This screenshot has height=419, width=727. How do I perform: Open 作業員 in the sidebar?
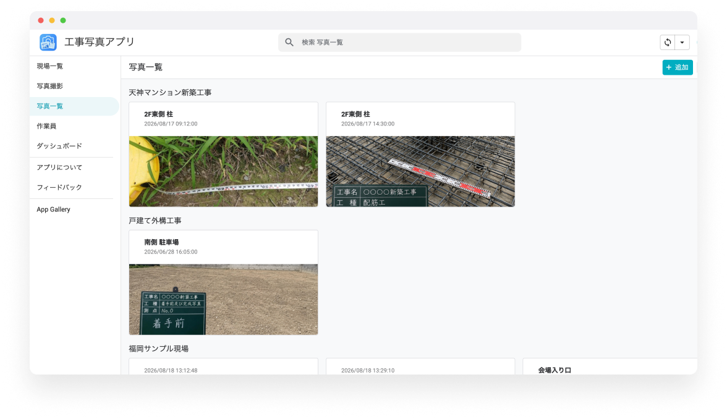point(74,126)
